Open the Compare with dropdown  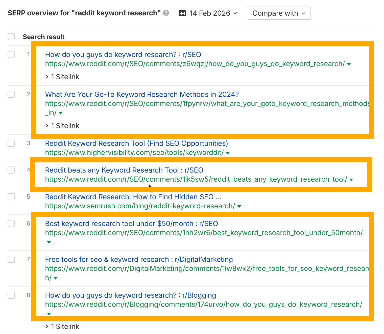click(x=279, y=13)
